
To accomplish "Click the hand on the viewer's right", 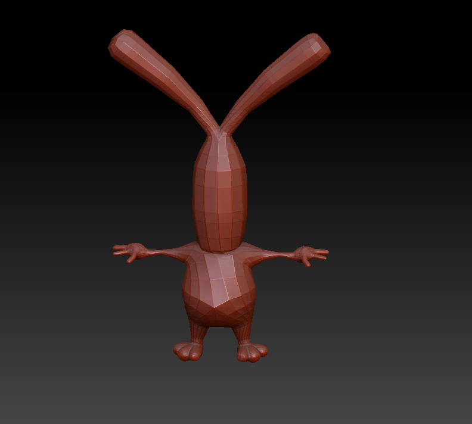I will click(x=311, y=255).
